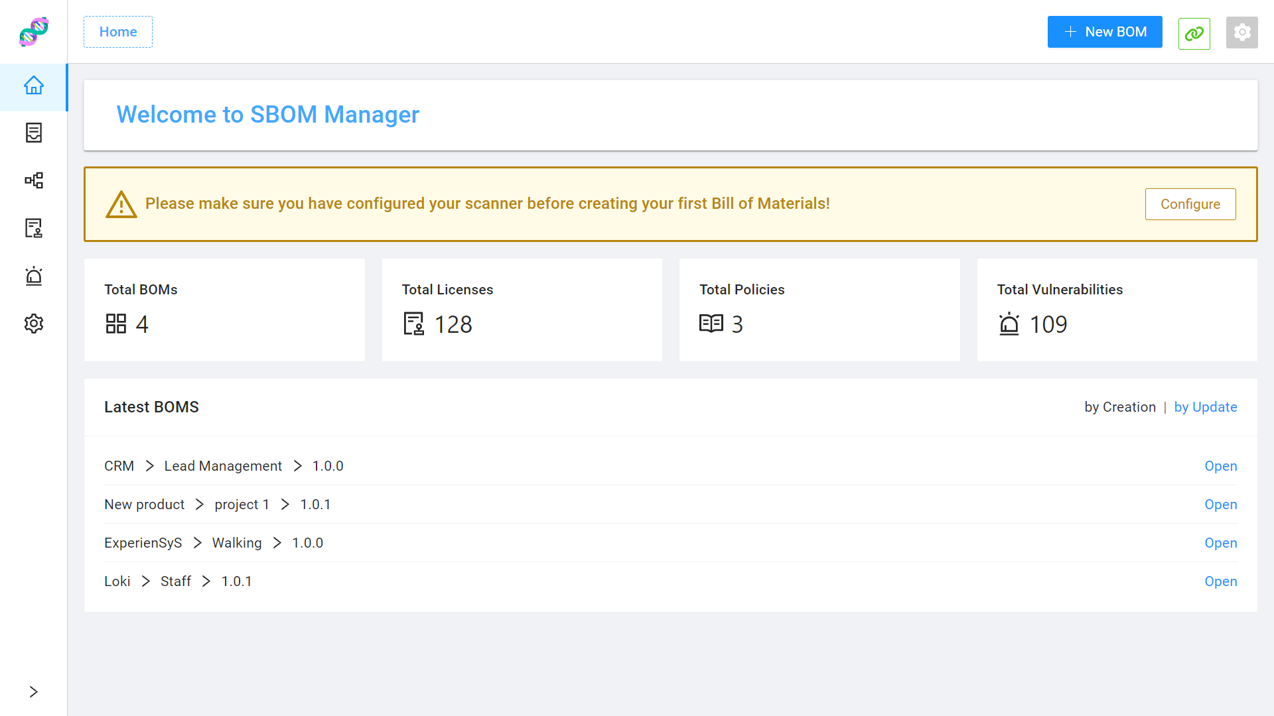Open the BOM inventory icon in the sidebar
The width and height of the screenshot is (1274, 716).
34,133
